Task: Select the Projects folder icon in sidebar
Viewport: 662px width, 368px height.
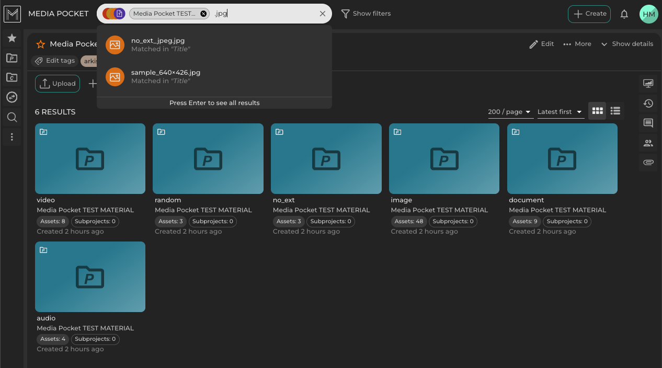Action: click(x=12, y=57)
